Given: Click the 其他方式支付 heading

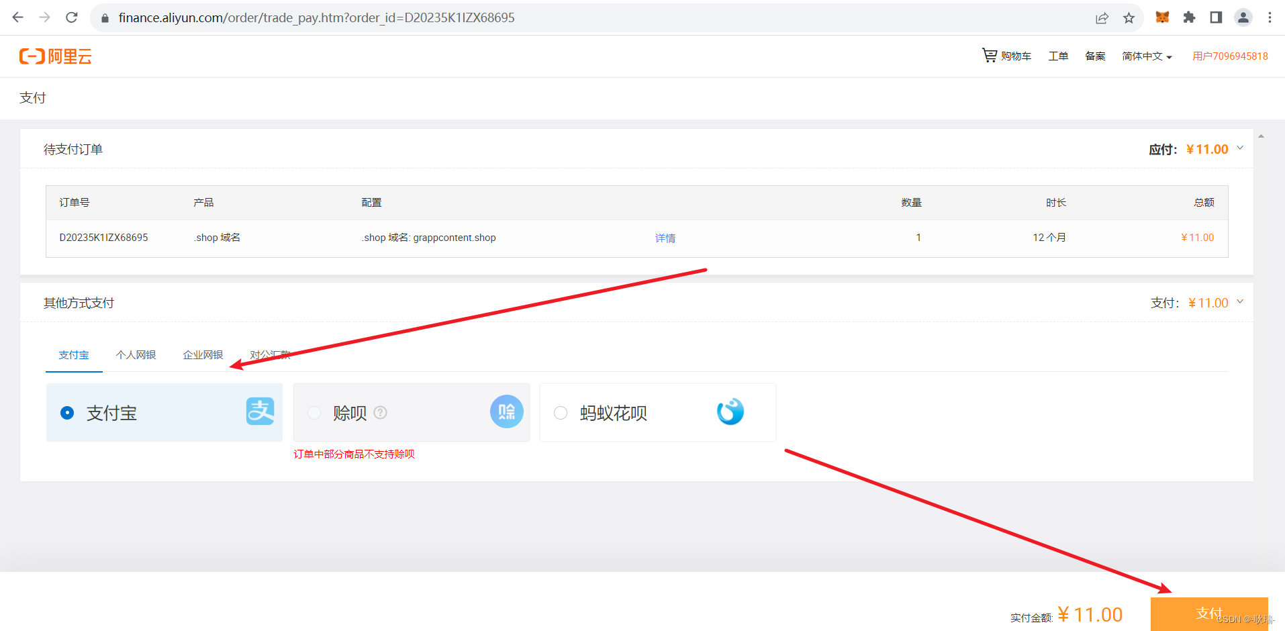Looking at the screenshot, I should 79,303.
